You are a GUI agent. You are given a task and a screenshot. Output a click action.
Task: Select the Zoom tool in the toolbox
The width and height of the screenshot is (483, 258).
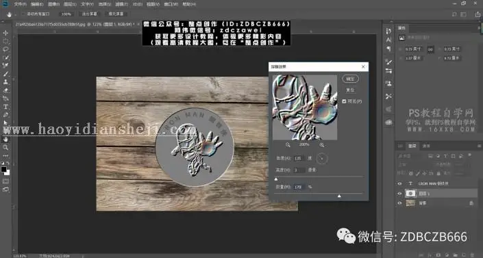5,147
